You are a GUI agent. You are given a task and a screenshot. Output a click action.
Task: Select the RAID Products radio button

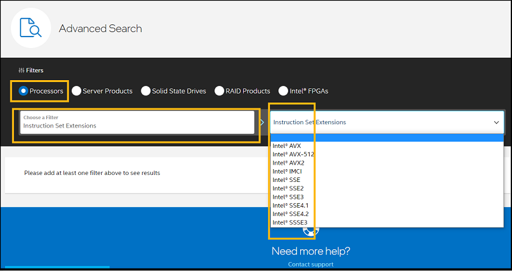coord(220,91)
